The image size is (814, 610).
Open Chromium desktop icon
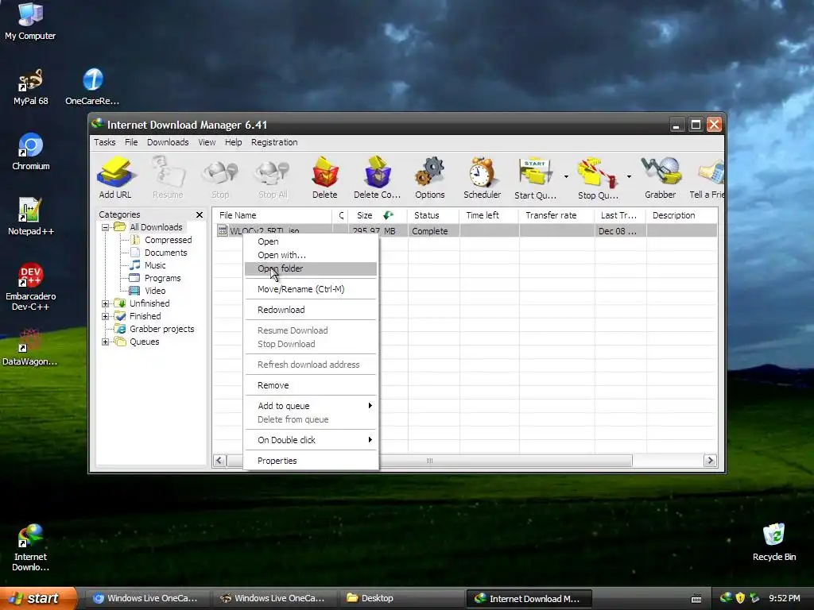(x=31, y=152)
